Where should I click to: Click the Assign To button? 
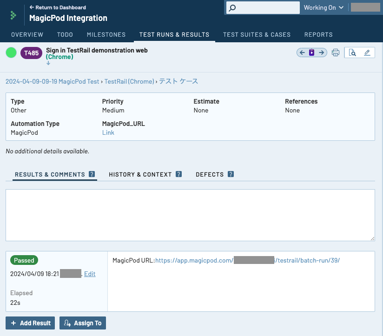point(83,323)
